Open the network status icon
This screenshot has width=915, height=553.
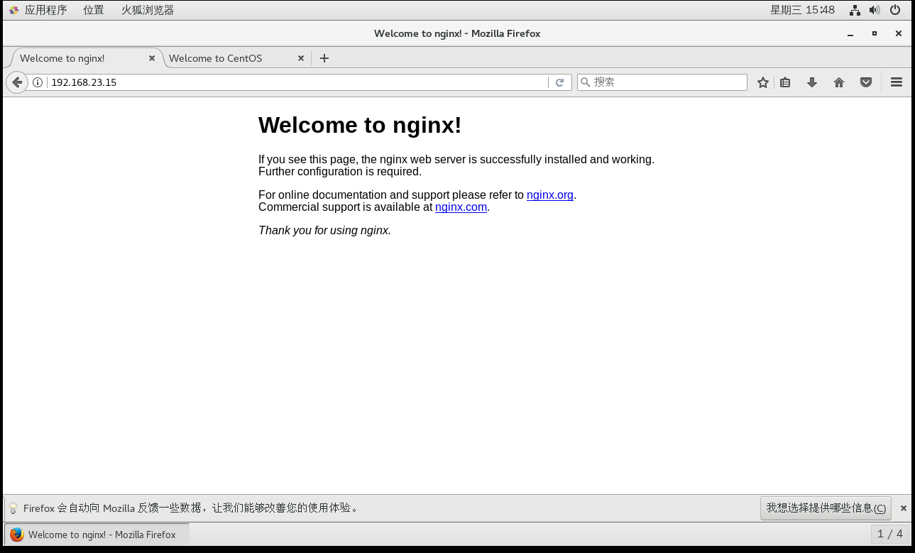855,10
